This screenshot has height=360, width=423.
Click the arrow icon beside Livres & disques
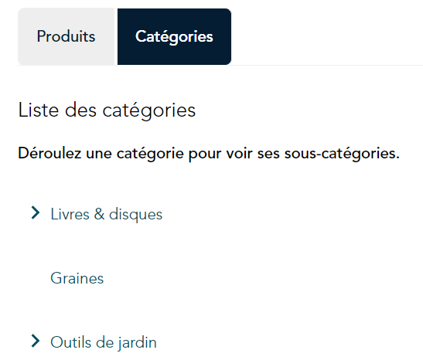point(36,213)
